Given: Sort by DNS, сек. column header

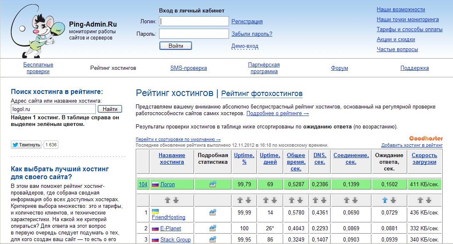Looking at the screenshot, I should click(x=320, y=159).
